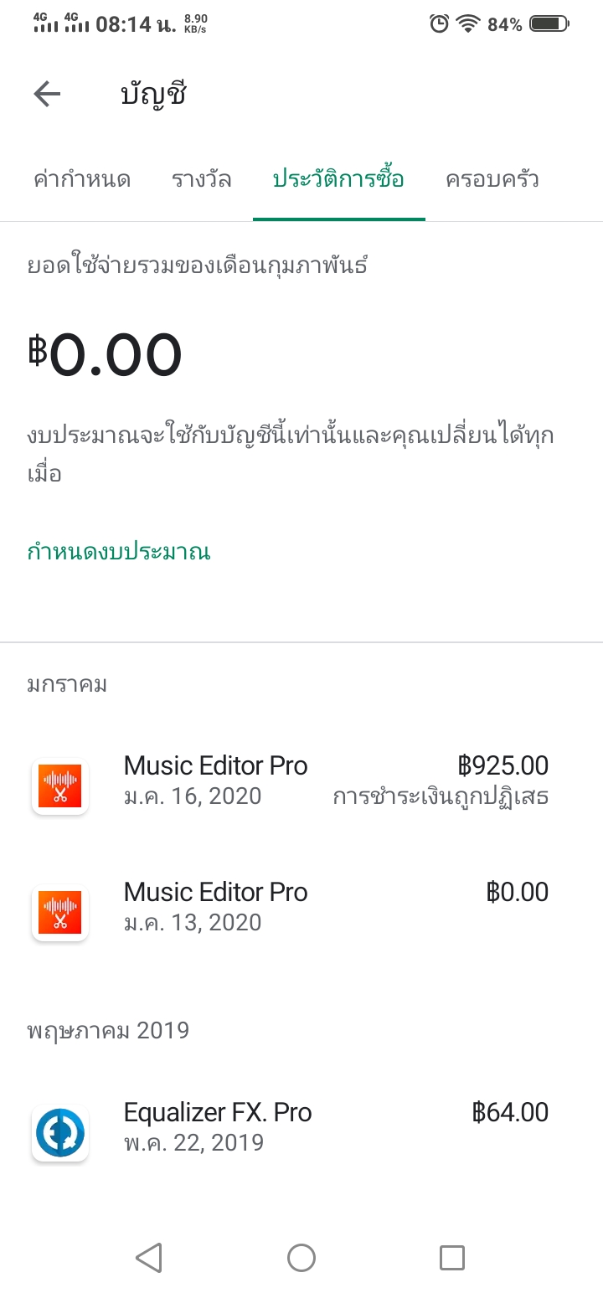Open the Music Editor Pro icon dated ม.ค. 13
603x1293 pixels.
click(x=60, y=913)
